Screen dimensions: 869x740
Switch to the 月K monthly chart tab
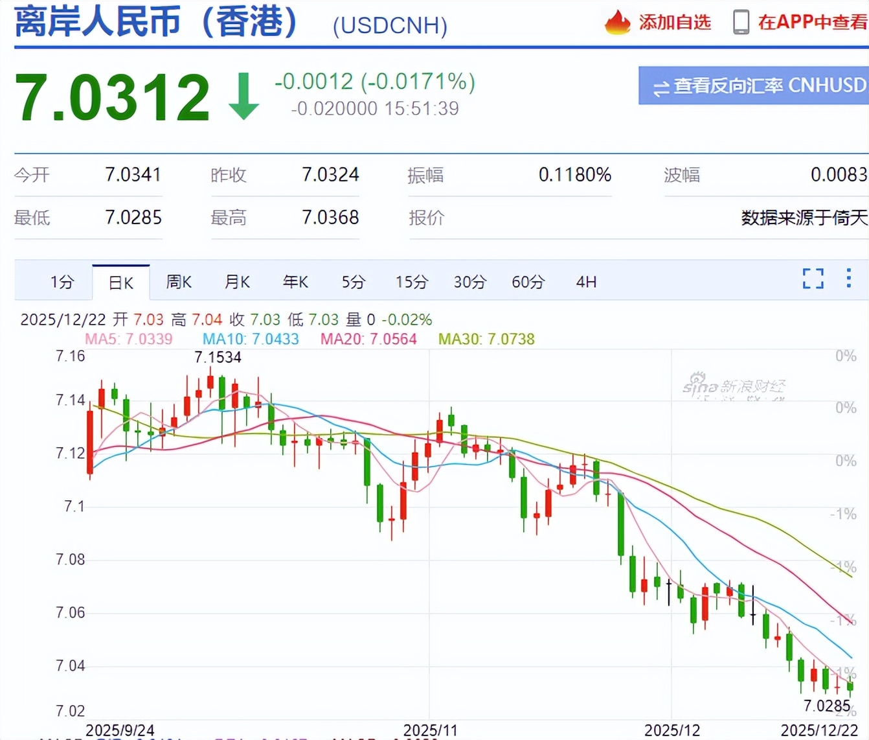point(236,282)
